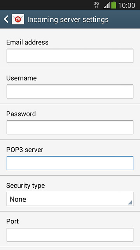Tap the dropdown triangle beside None
Screen dimensions: 140x250
click(130, 202)
